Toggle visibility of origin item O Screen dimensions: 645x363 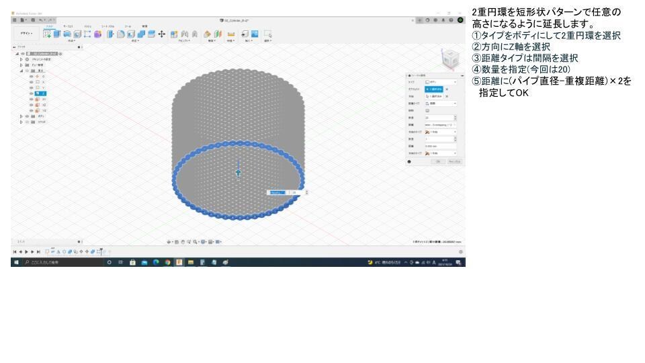[x=32, y=77]
